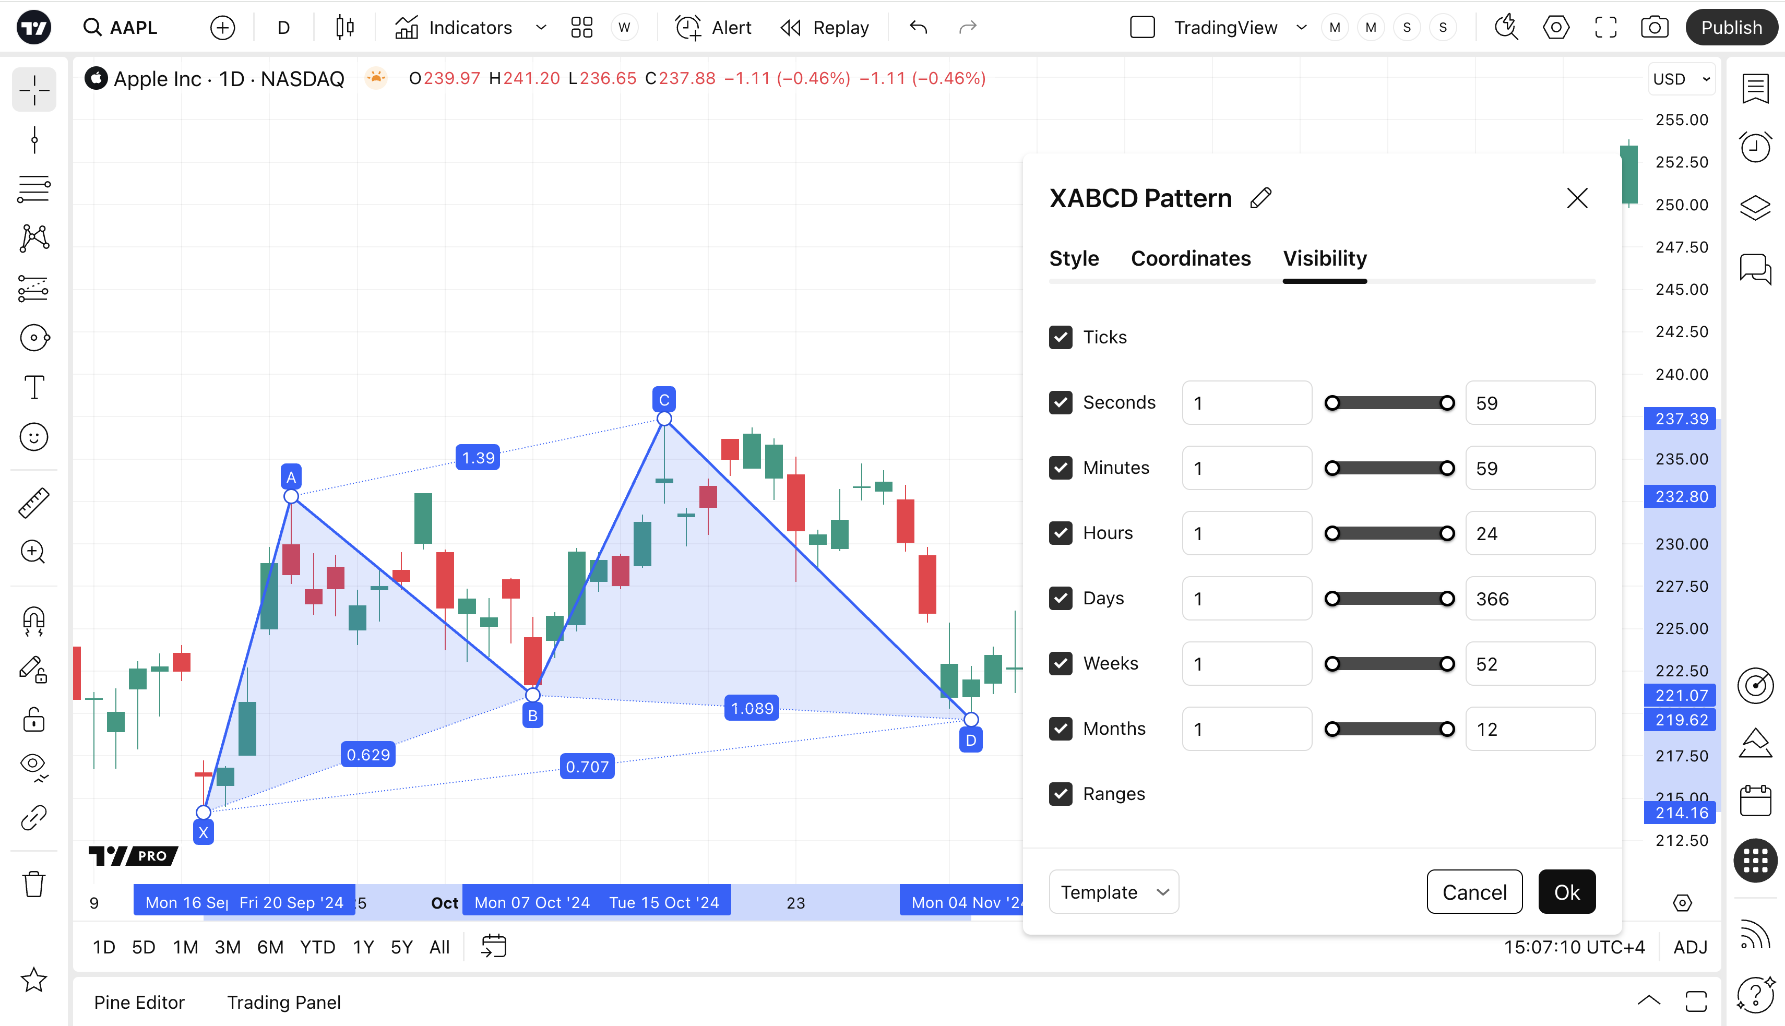Screen dimensions: 1785x1026
Task: Select the XABCD pattern tools icon
Action: click(x=34, y=238)
